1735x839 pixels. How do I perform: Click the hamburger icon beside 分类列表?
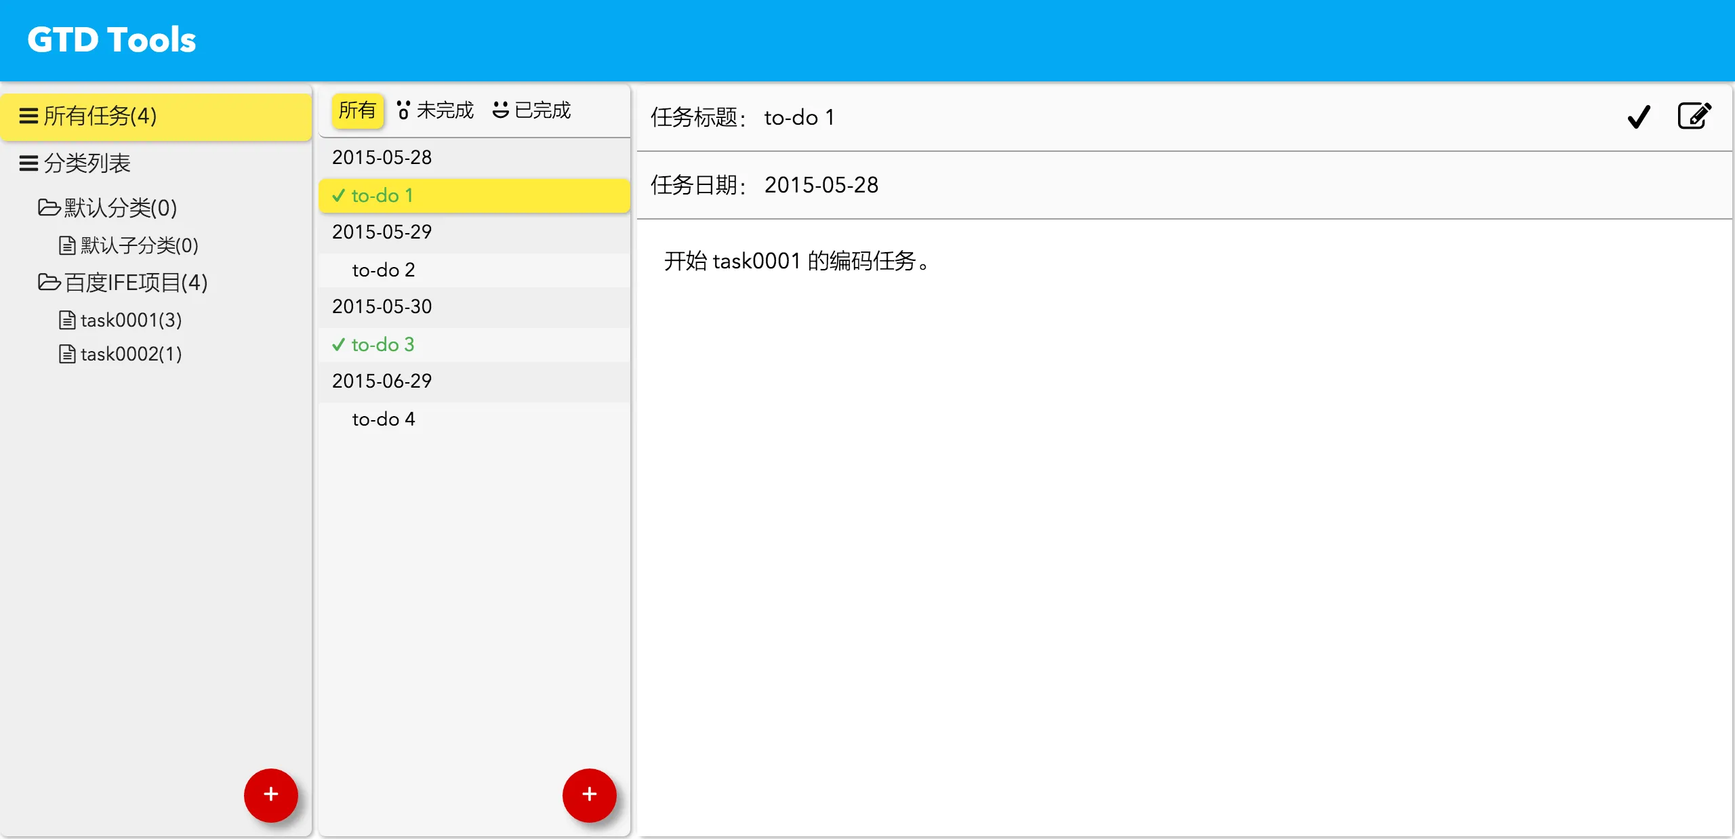pyautogui.click(x=28, y=163)
